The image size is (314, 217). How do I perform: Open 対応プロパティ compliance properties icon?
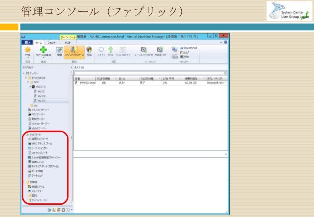click(x=123, y=50)
